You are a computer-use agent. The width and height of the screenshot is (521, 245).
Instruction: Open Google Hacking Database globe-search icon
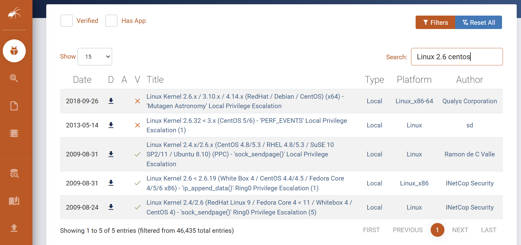14,78
